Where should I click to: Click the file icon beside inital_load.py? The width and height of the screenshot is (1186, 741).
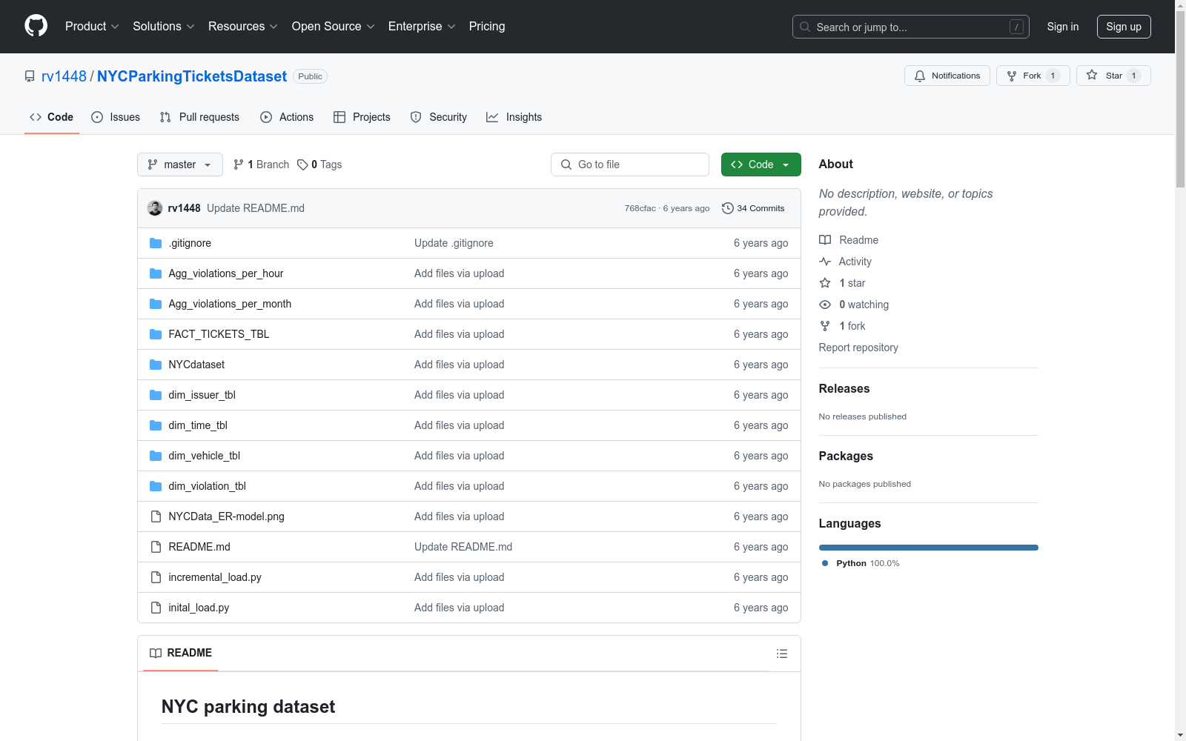156,608
